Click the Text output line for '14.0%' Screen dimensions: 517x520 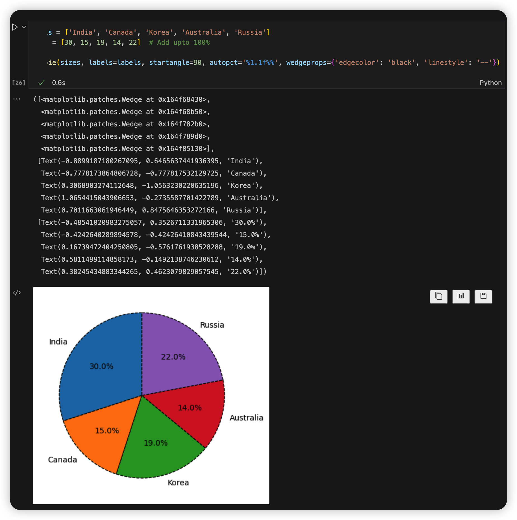[x=152, y=259]
